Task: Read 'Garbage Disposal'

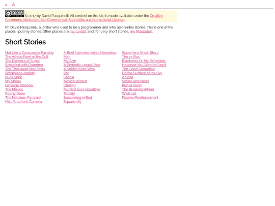Action: (19, 85)
